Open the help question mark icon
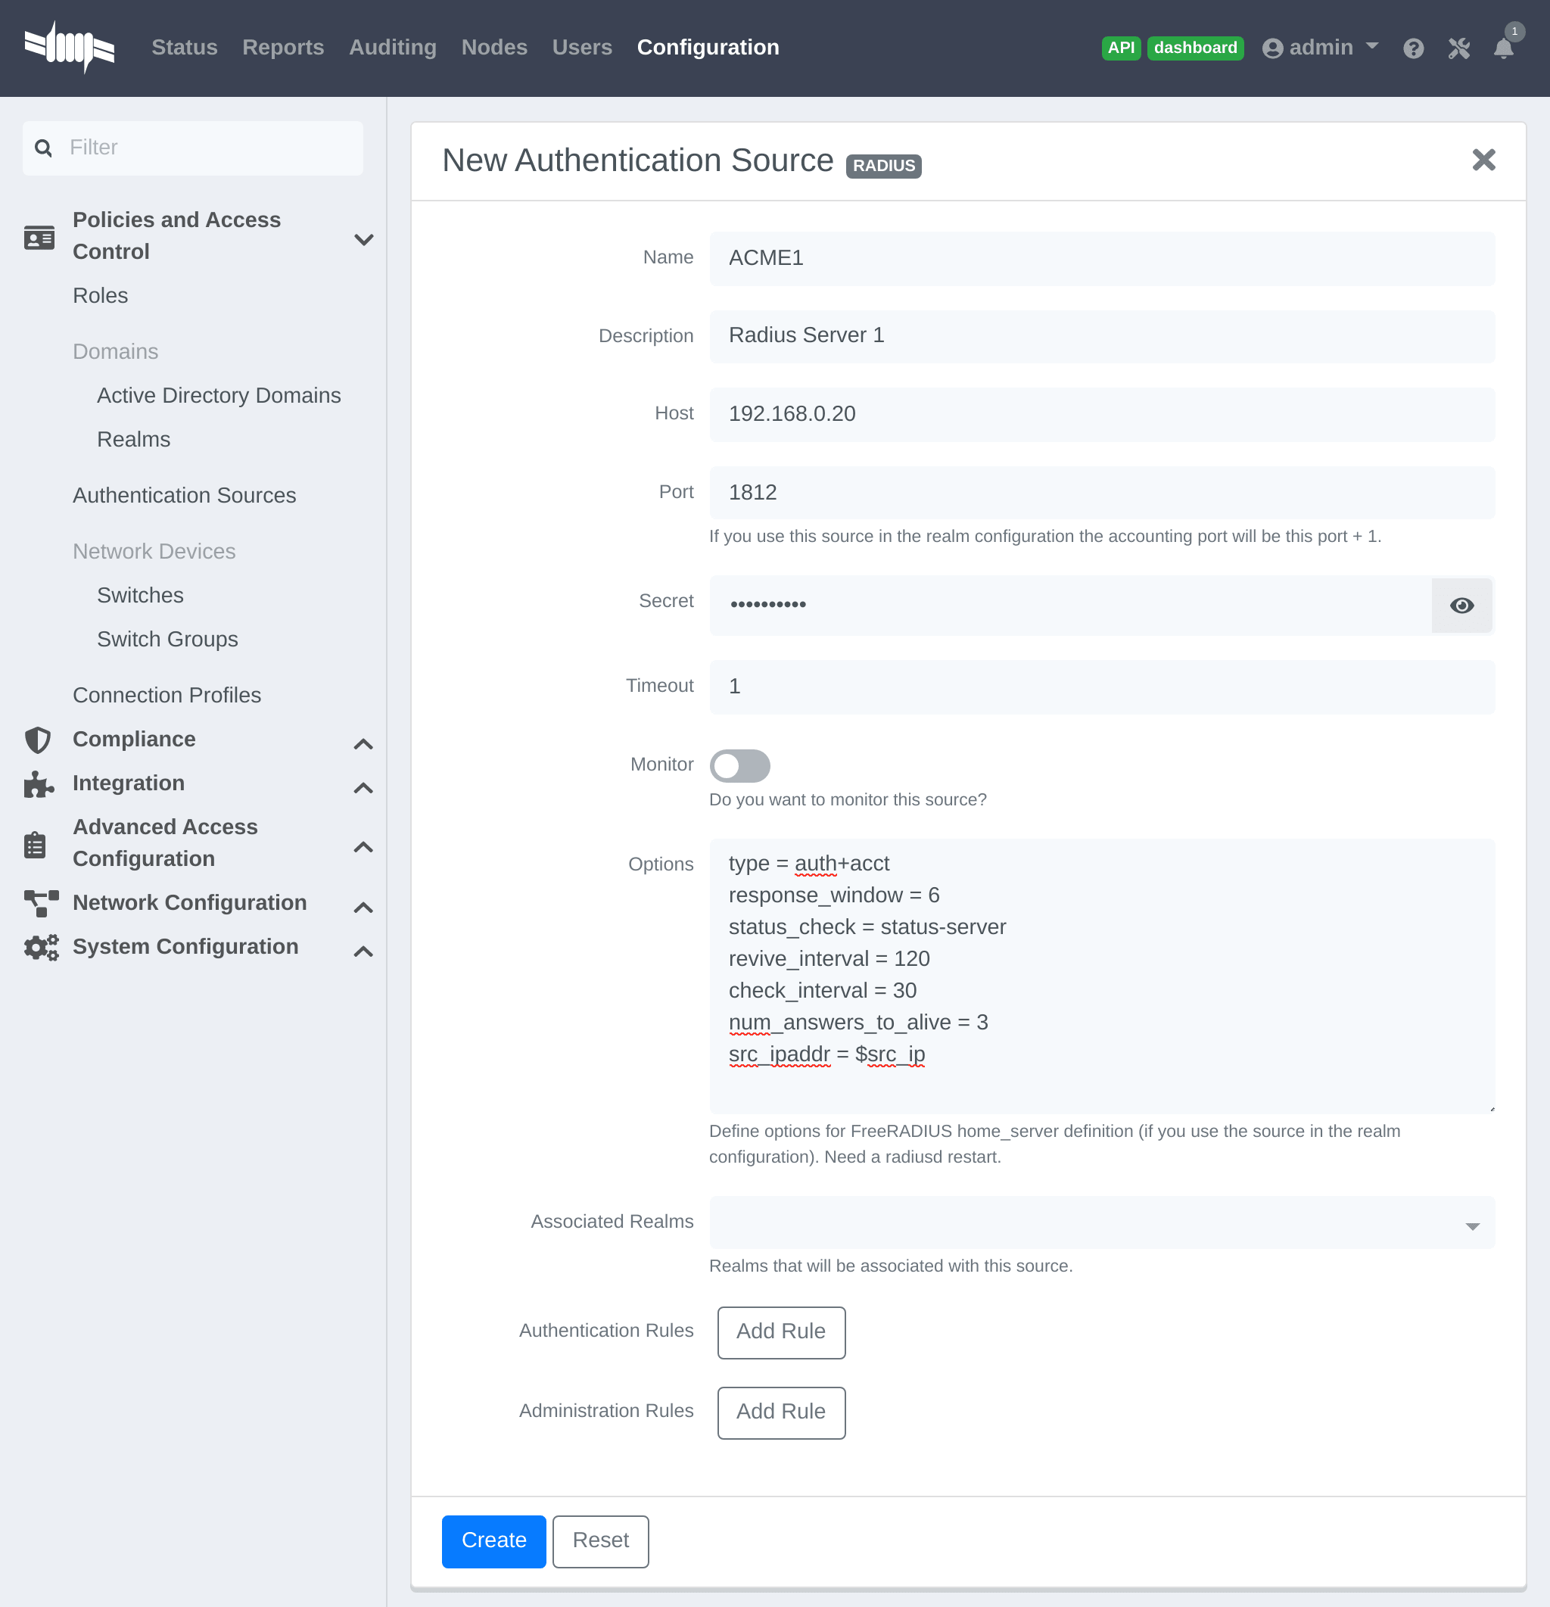This screenshot has height=1607, width=1550. click(x=1412, y=48)
